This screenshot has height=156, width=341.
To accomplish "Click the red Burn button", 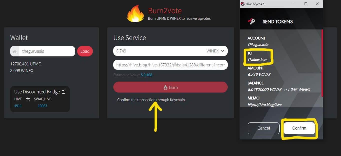I will point(170,87).
